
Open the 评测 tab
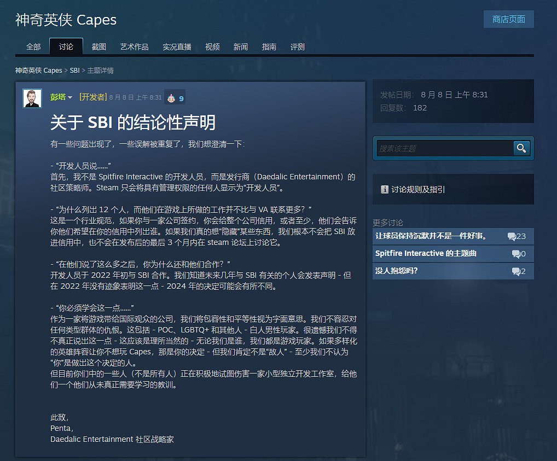tap(297, 47)
